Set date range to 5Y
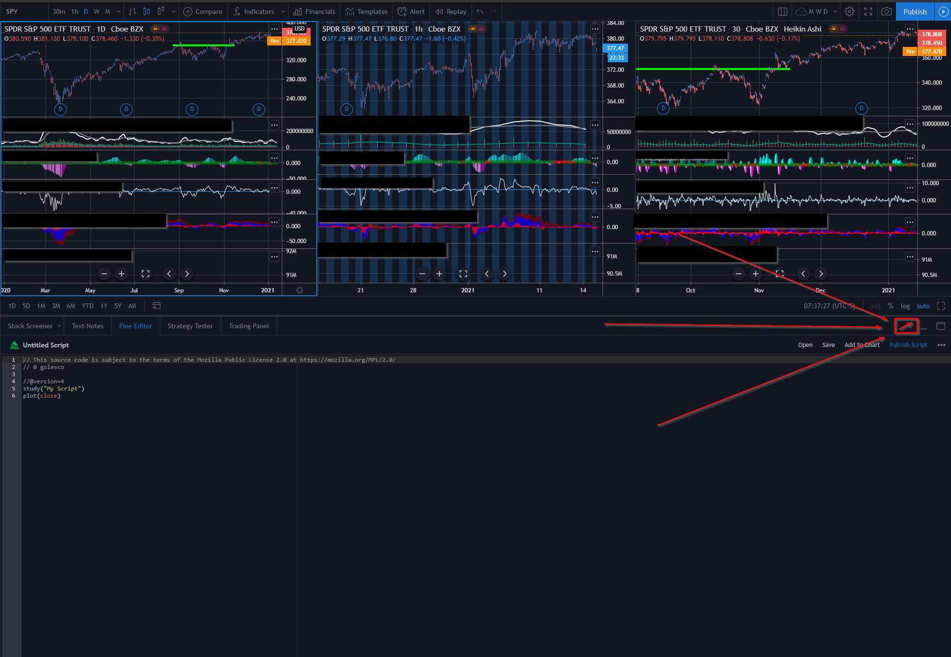This screenshot has width=951, height=657. click(x=118, y=306)
